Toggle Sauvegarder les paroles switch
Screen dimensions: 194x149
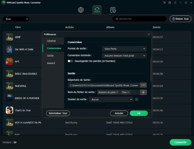pos(70,61)
